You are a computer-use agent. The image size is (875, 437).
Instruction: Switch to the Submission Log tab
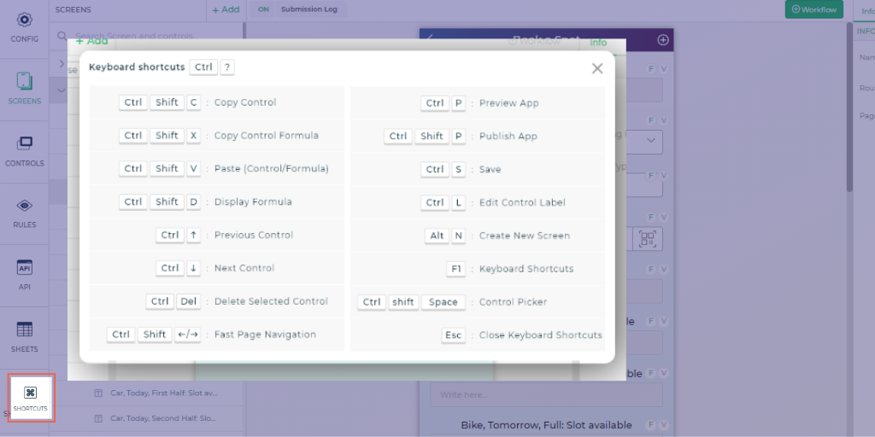pyautogui.click(x=309, y=9)
